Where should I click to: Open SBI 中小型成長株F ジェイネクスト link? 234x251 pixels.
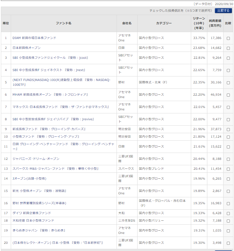pos(49,70)
